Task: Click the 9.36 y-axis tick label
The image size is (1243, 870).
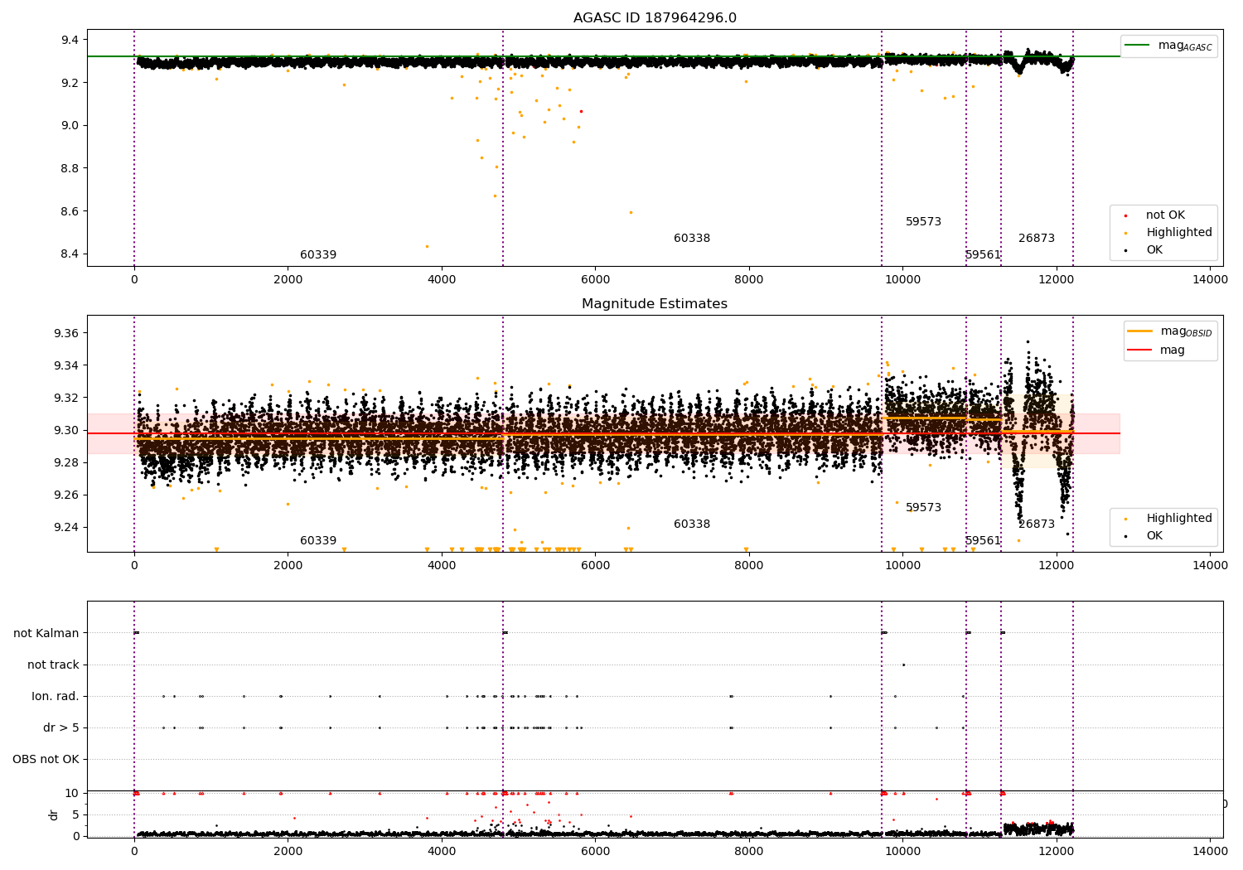Action: point(67,333)
